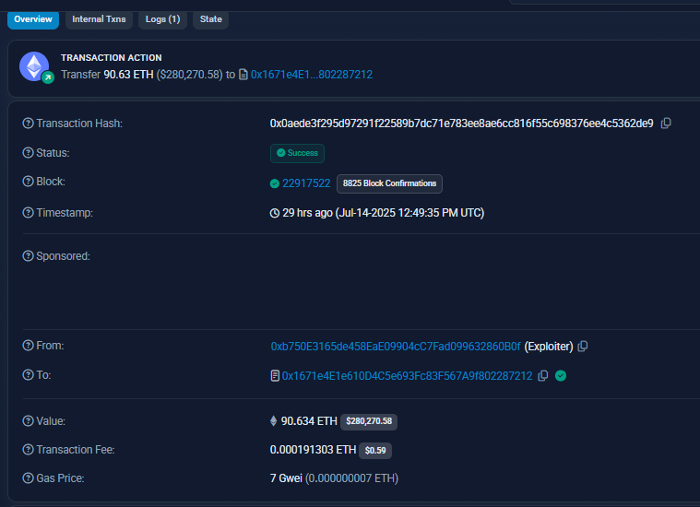Switch to the Overview tab
This screenshot has width=700, height=507.
[33, 19]
